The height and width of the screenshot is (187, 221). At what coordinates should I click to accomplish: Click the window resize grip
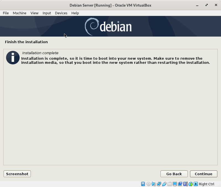tap(219, 185)
